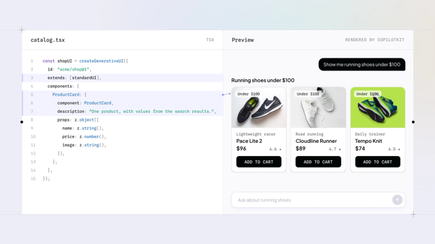This screenshot has width=435, height=244.
Task: Click 'ProductCard: {' on line 5
Action: 70,95
